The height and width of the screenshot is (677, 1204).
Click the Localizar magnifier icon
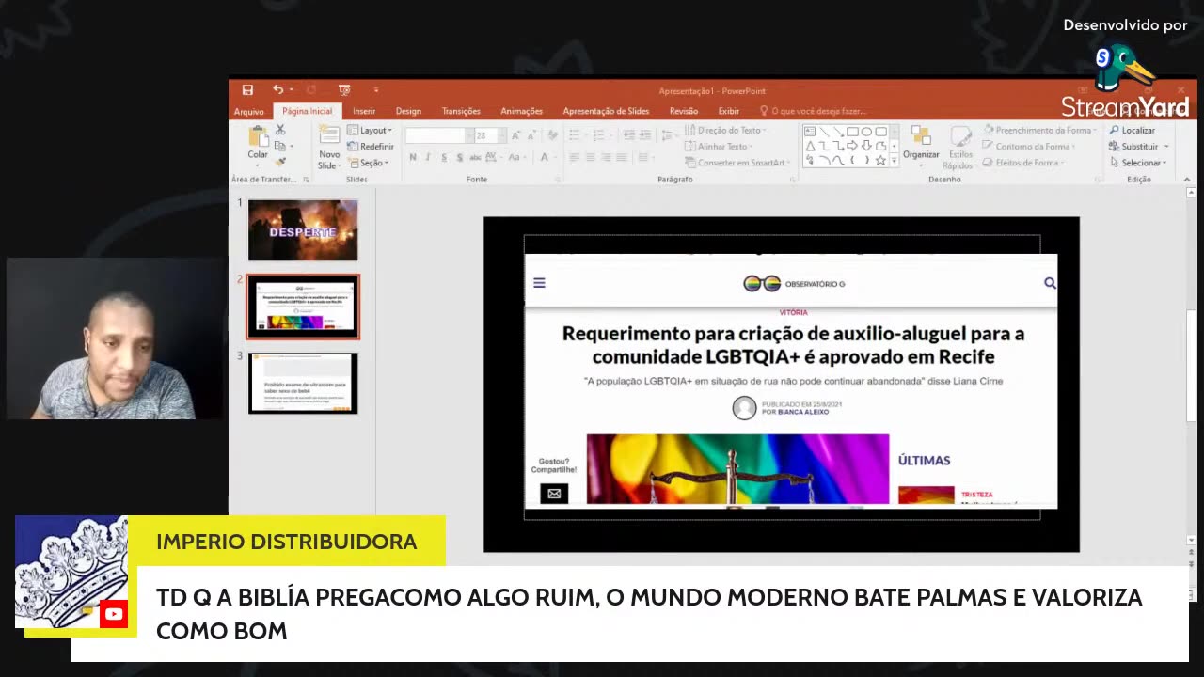(1115, 130)
